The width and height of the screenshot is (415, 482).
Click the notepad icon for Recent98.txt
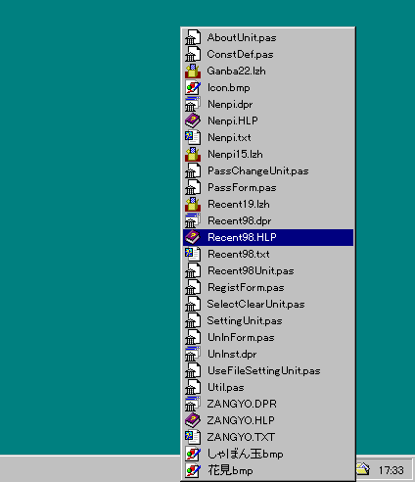193,254
